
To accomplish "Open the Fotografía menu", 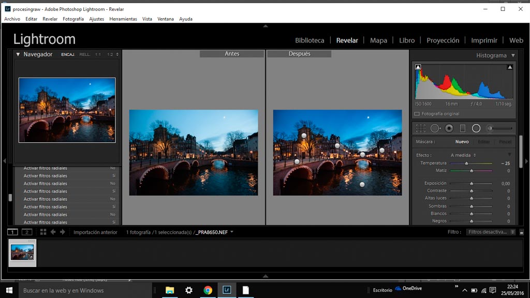I will point(73,19).
